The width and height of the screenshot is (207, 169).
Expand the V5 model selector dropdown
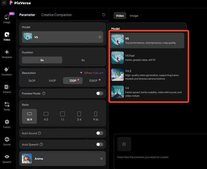pyautogui.click(x=62, y=37)
